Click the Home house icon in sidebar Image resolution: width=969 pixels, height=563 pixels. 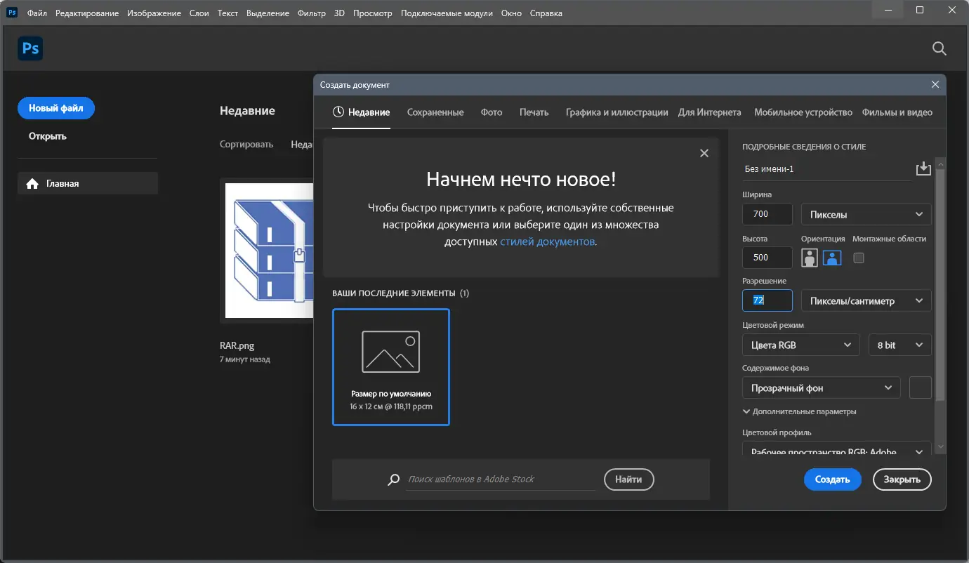coord(32,183)
